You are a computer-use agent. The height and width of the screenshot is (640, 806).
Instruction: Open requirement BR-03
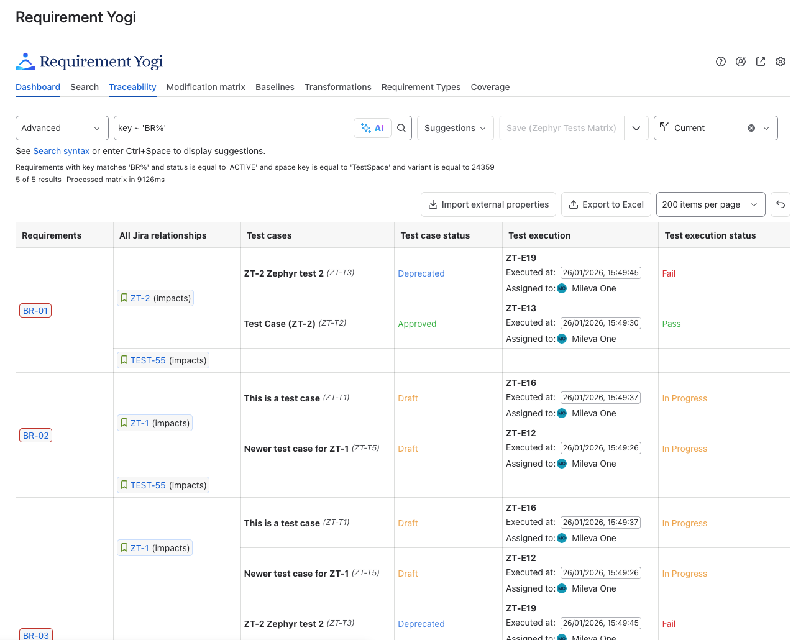point(36,635)
